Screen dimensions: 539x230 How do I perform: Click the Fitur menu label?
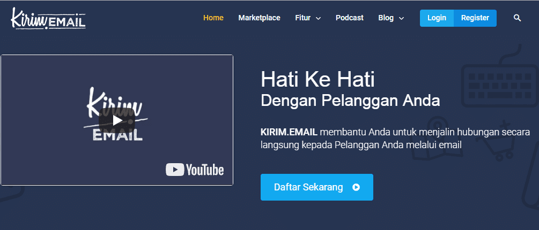(302, 18)
